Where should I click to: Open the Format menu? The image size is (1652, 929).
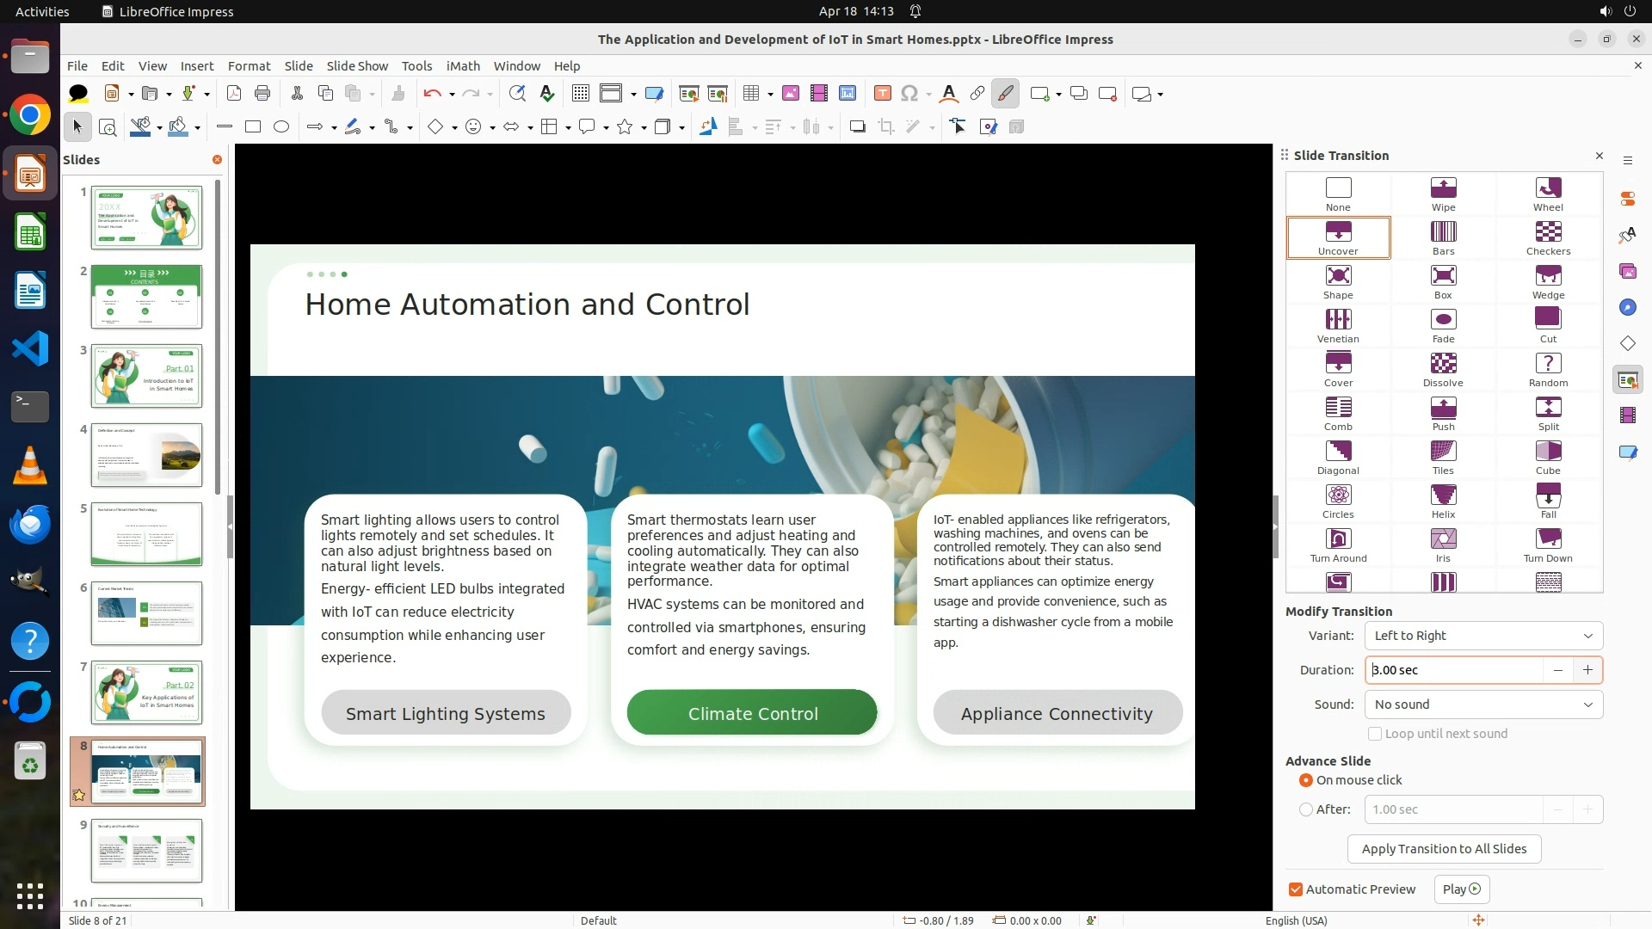point(249,66)
